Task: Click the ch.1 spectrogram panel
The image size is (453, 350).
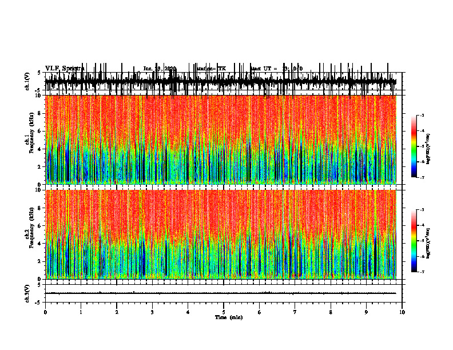Action: coord(221,140)
